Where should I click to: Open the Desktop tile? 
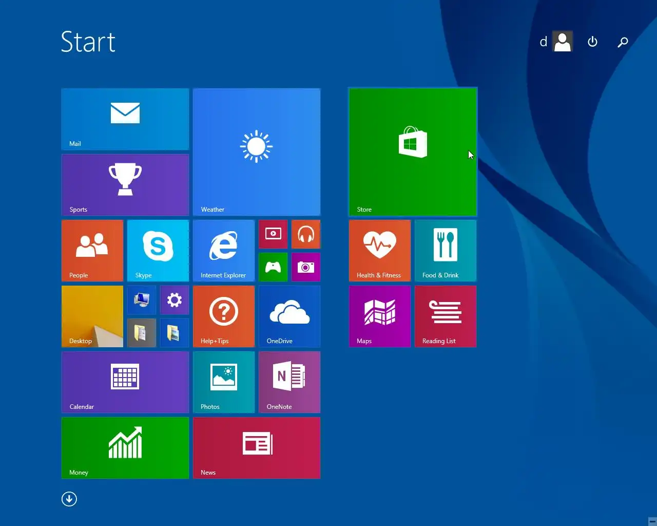(92, 316)
